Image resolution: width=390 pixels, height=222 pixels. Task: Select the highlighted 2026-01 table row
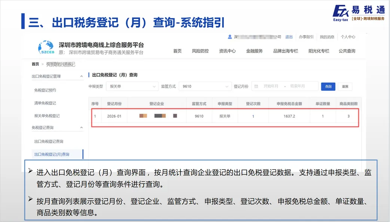[225, 116]
